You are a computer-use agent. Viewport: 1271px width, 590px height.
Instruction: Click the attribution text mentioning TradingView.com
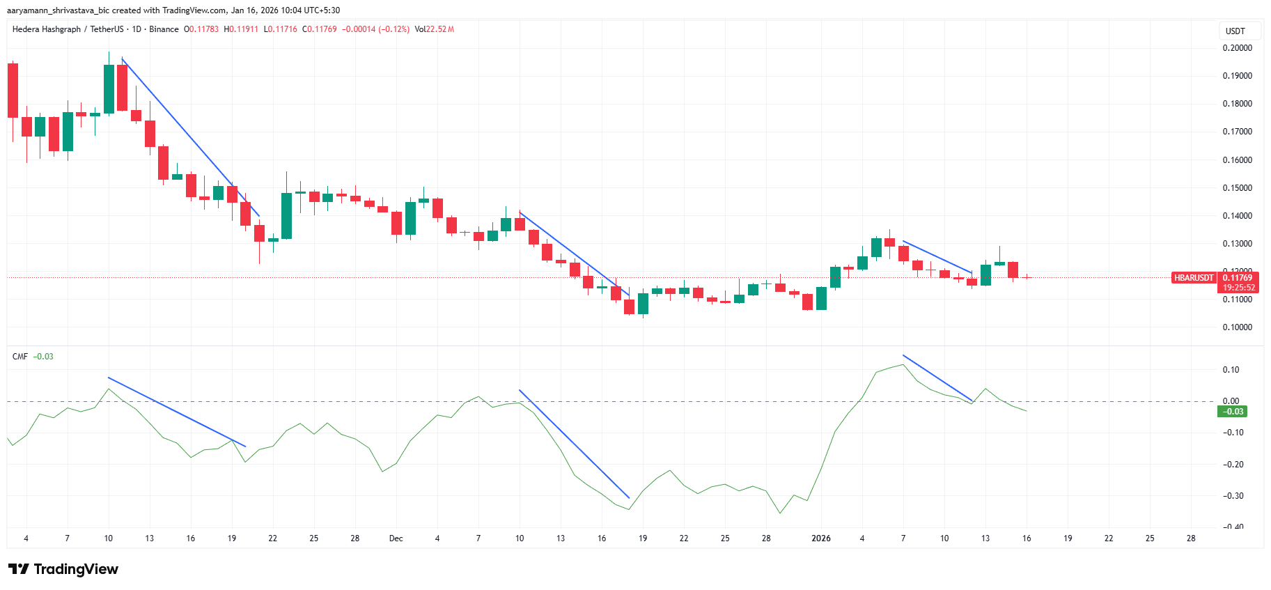[x=173, y=10]
